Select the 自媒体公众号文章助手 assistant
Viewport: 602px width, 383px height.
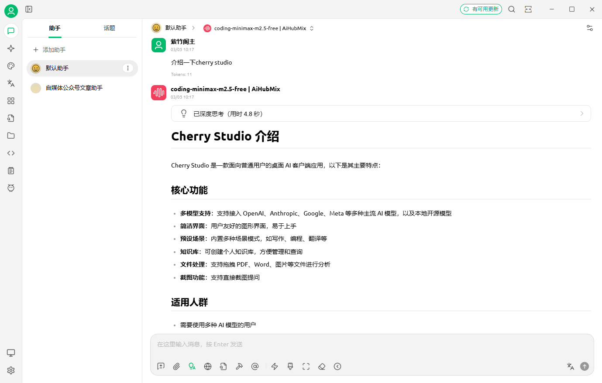point(74,88)
